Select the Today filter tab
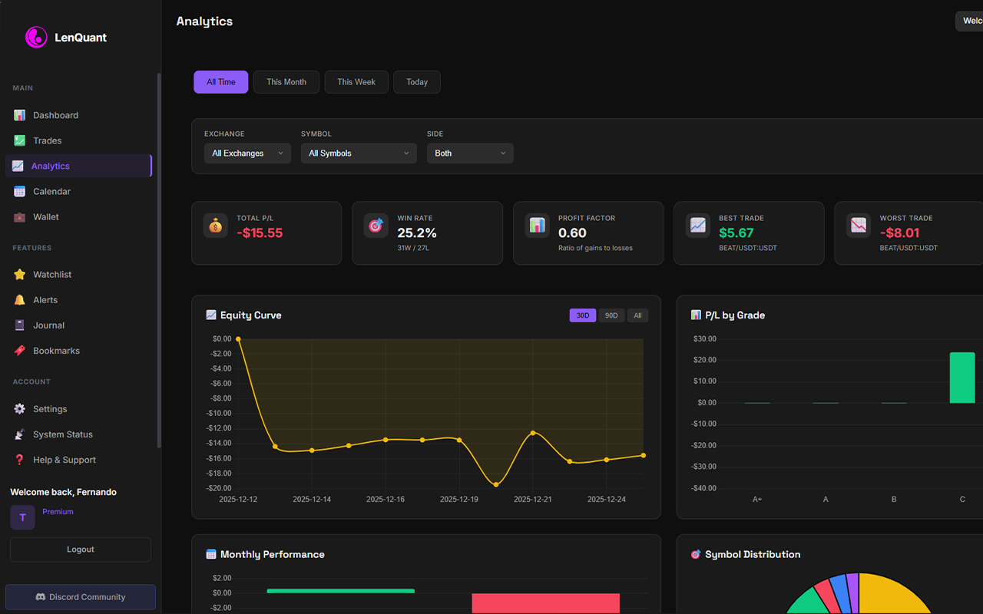 coord(416,81)
